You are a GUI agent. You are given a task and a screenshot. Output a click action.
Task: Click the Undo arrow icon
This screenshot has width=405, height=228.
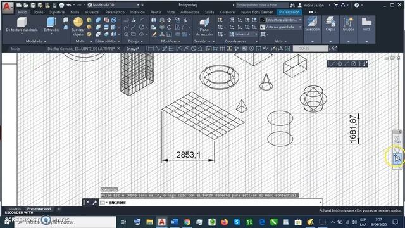click(69, 5)
